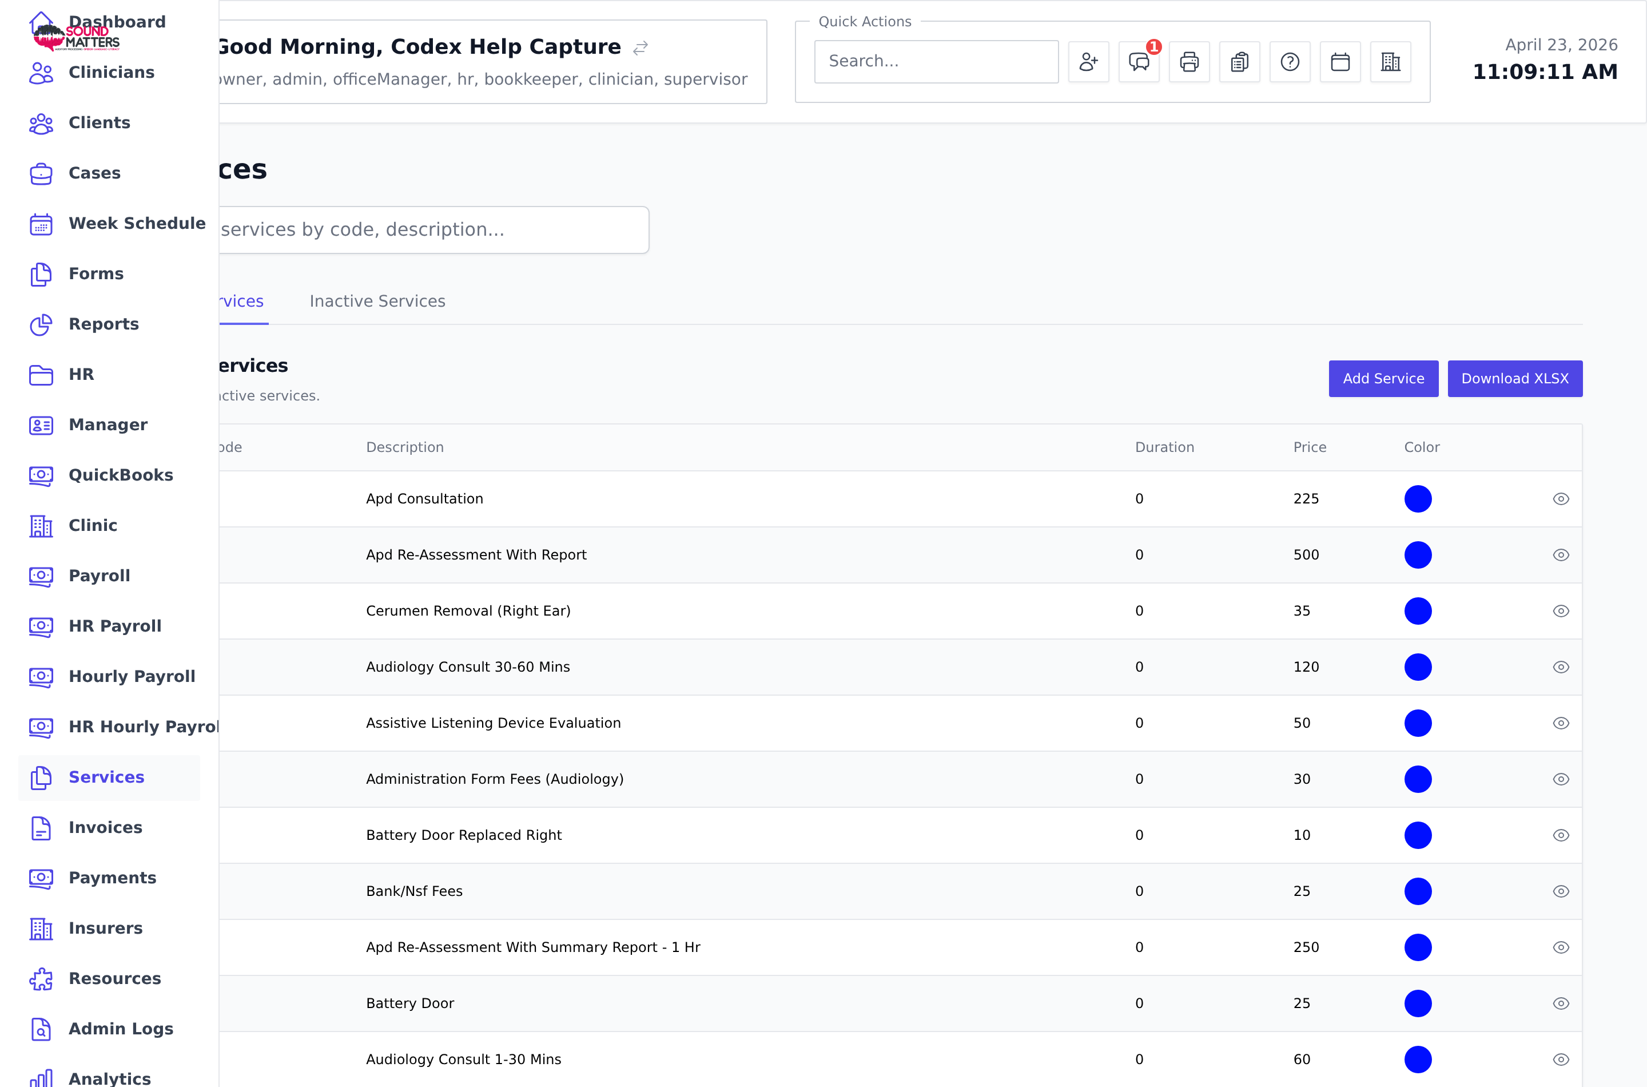Click the clipboard copy quick action icon

click(1240, 62)
